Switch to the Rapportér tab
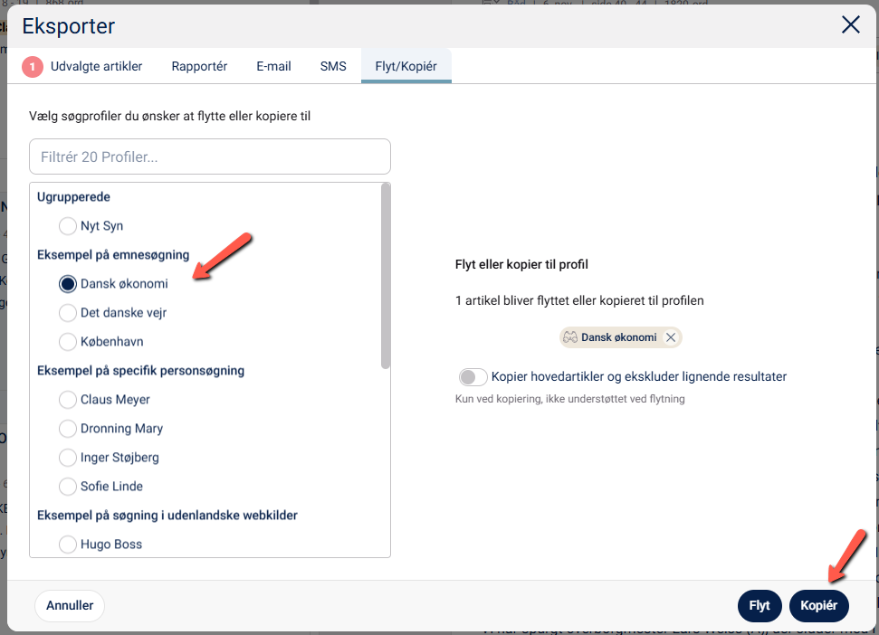This screenshot has width=879, height=635. pos(199,66)
